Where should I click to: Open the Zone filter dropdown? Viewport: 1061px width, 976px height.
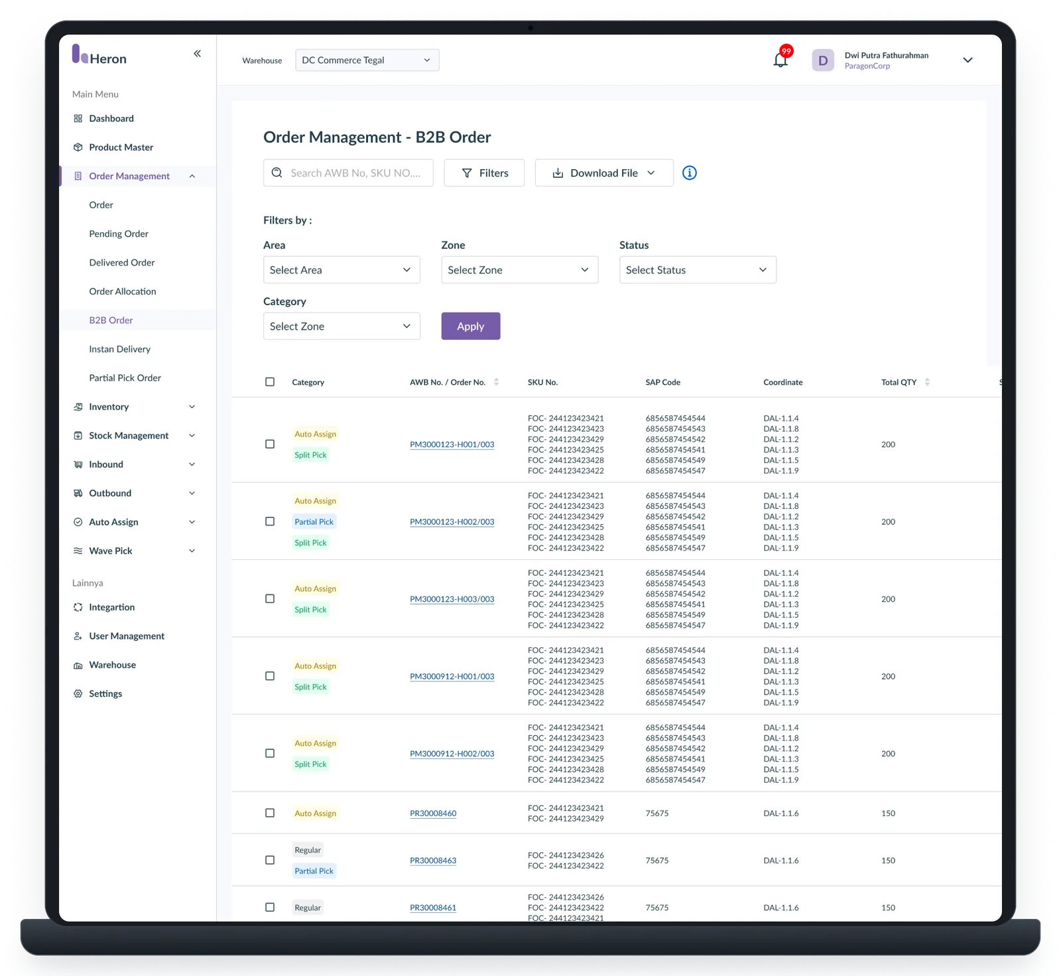point(520,270)
